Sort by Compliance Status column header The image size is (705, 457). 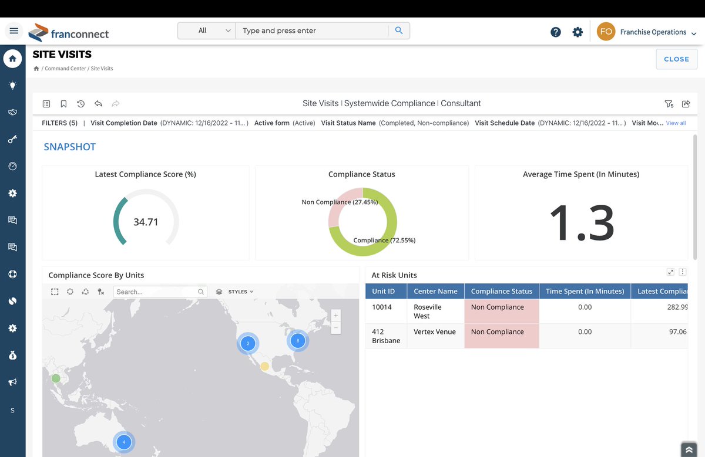[x=502, y=291]
